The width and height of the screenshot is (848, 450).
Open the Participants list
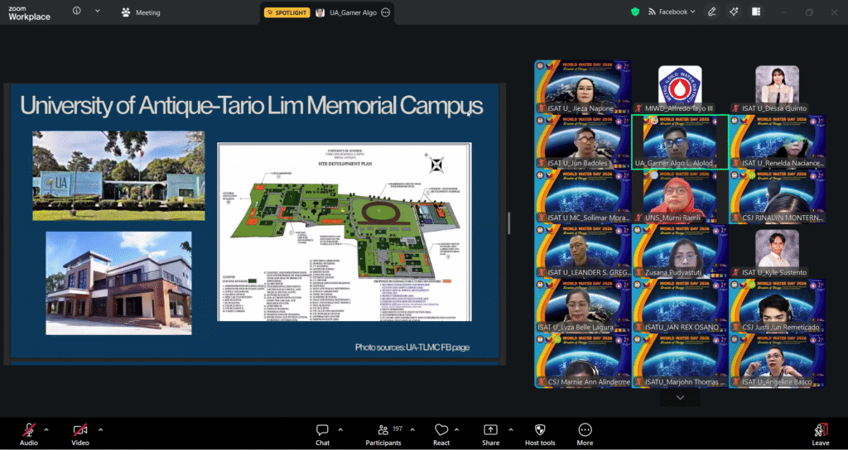[x=383, y=430]
